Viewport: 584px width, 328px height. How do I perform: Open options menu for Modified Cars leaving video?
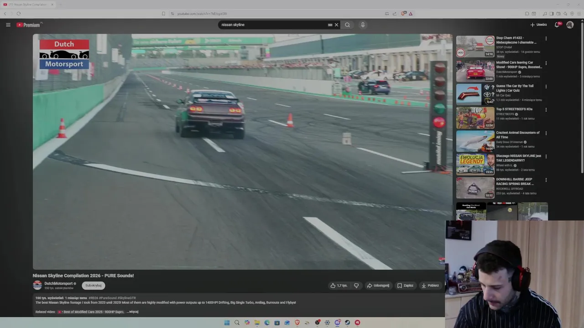546,63
